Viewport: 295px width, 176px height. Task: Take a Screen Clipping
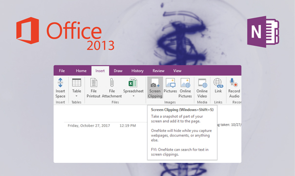tap(155, 88)
